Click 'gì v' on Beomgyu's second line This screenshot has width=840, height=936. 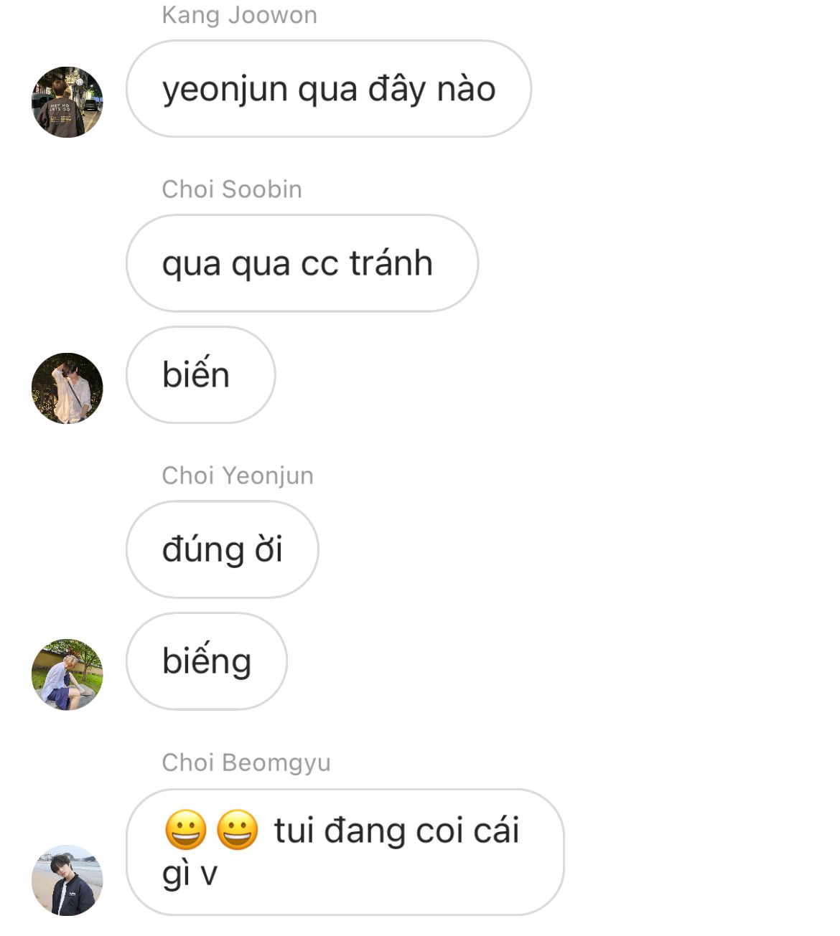(190, 874)
